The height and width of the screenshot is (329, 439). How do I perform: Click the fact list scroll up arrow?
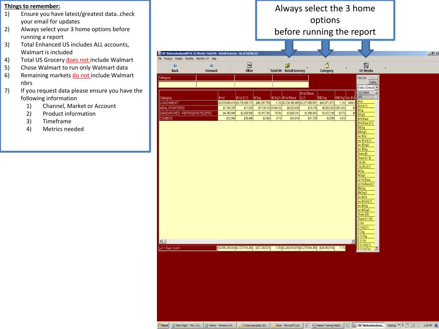(376, 93)
